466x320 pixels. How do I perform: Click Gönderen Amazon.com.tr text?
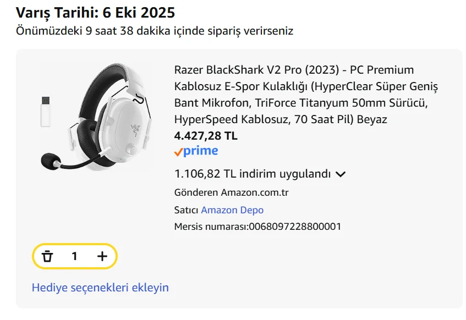(231, 192)
